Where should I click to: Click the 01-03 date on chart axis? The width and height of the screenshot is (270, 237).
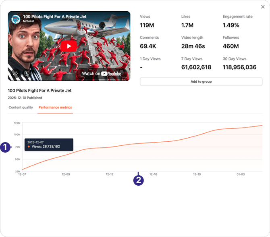pos(241,174)
